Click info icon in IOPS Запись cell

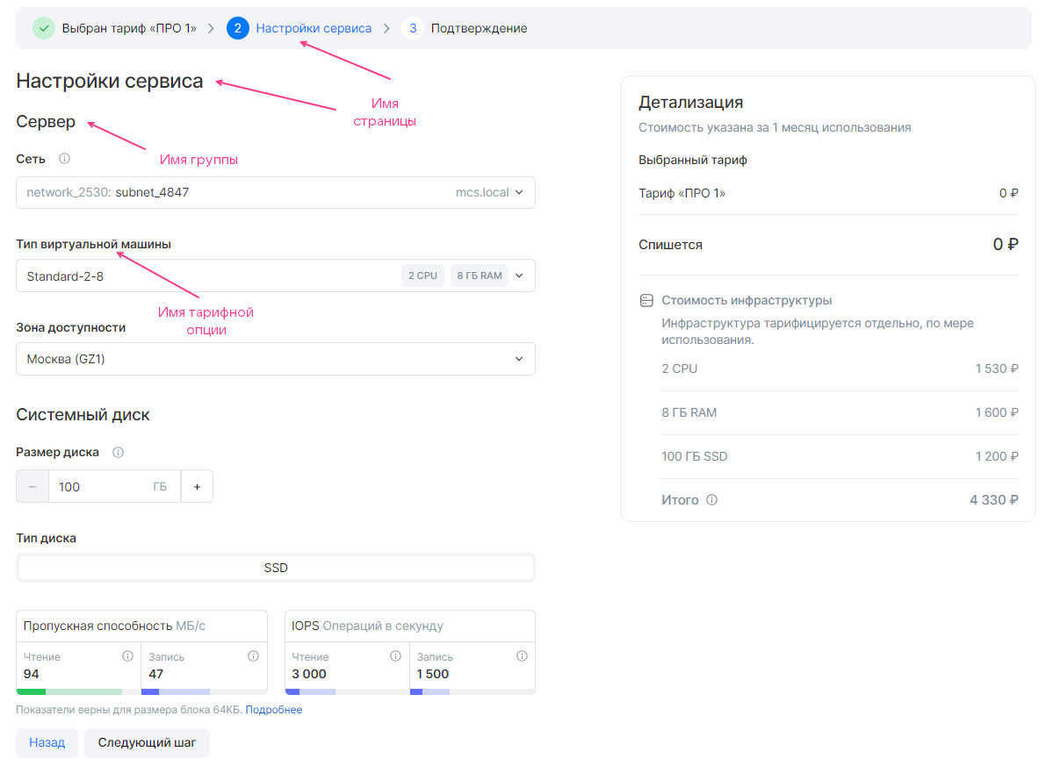[522, 656]
